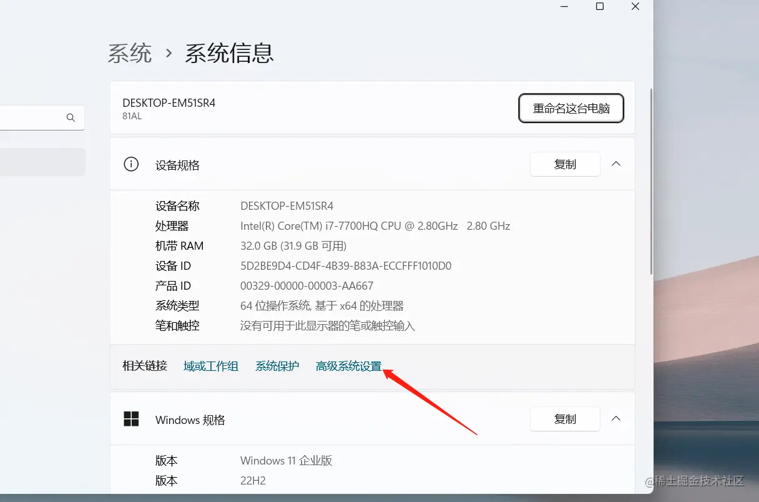Screen dimensions: 759x502
Task: Click the search magnifier icon
Action: (x=71, y=117)
